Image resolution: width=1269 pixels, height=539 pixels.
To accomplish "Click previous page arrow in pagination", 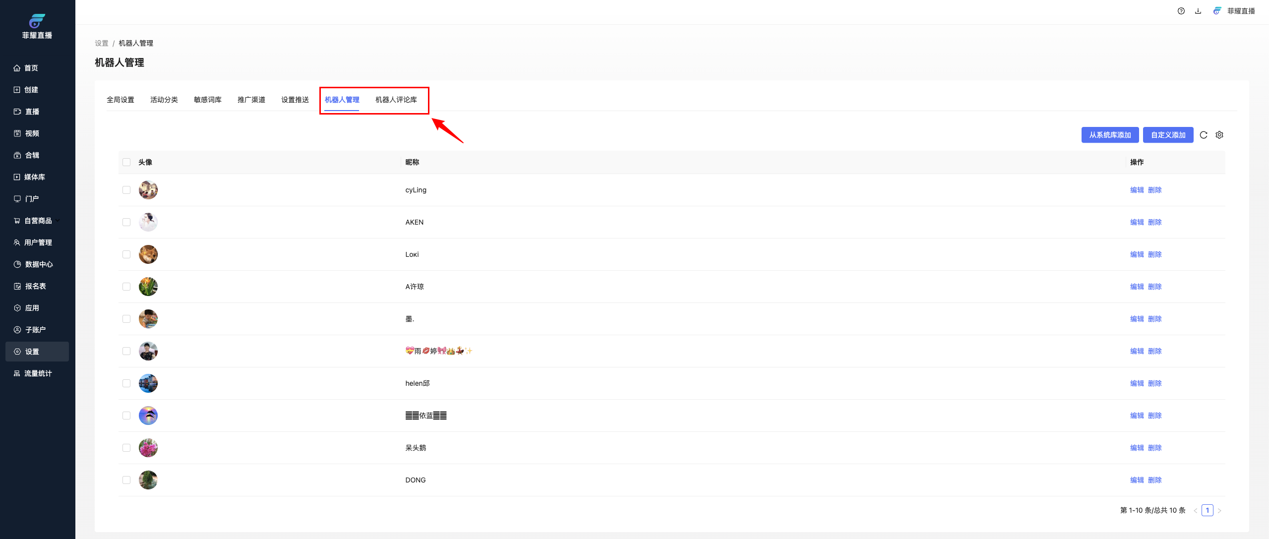I will (x=1196, y=511).
